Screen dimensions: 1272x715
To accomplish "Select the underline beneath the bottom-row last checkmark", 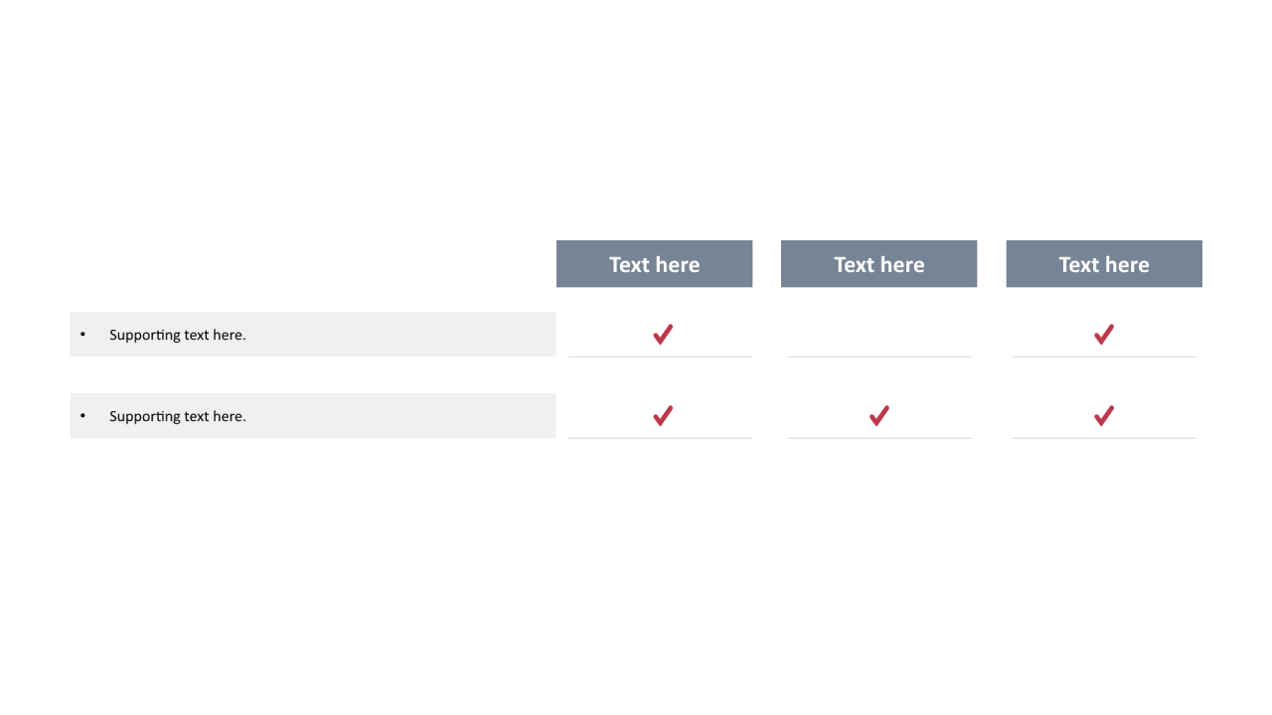I will [x=1104, y=438].
